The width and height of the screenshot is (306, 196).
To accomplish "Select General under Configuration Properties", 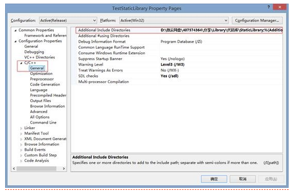I will [31, 46].
